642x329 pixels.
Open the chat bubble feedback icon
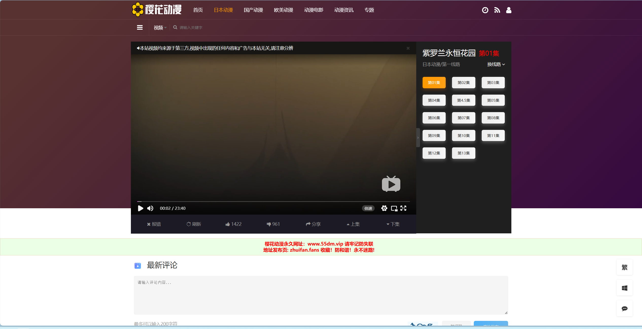(624, 308)
